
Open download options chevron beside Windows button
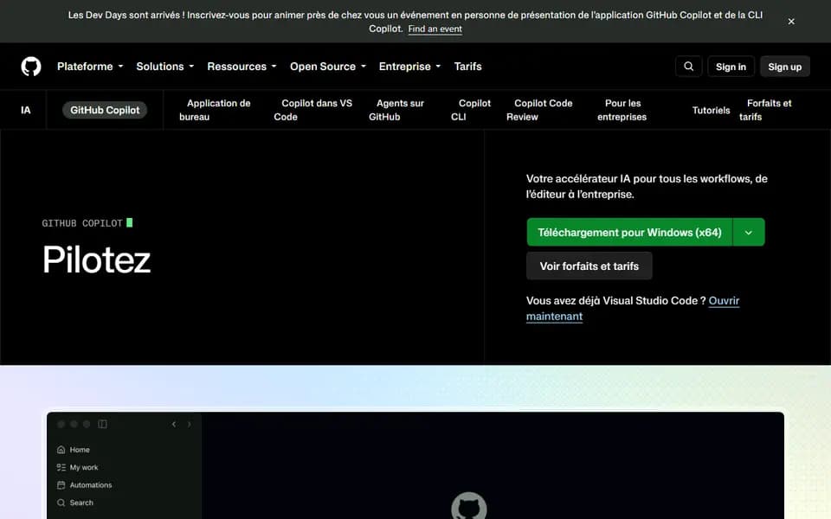748,233
